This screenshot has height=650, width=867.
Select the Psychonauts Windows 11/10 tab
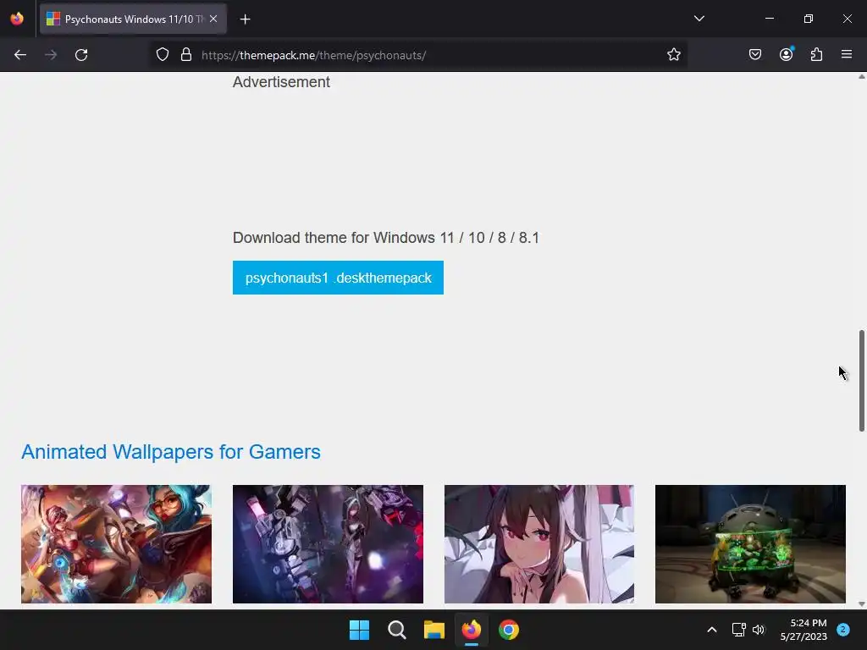[133, 19]
